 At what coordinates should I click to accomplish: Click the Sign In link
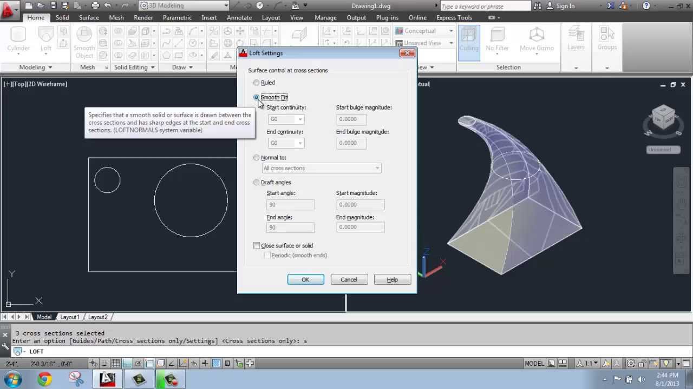pyautogui.click(x=565, y=6)
